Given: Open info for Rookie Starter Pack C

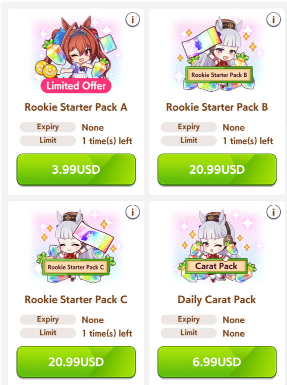Looking at the screenshot, I should click(x=132, y=212).
